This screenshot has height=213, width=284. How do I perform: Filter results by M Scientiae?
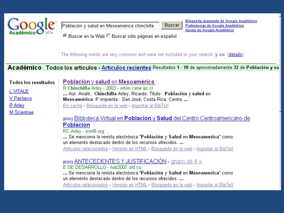click(21, 112)
